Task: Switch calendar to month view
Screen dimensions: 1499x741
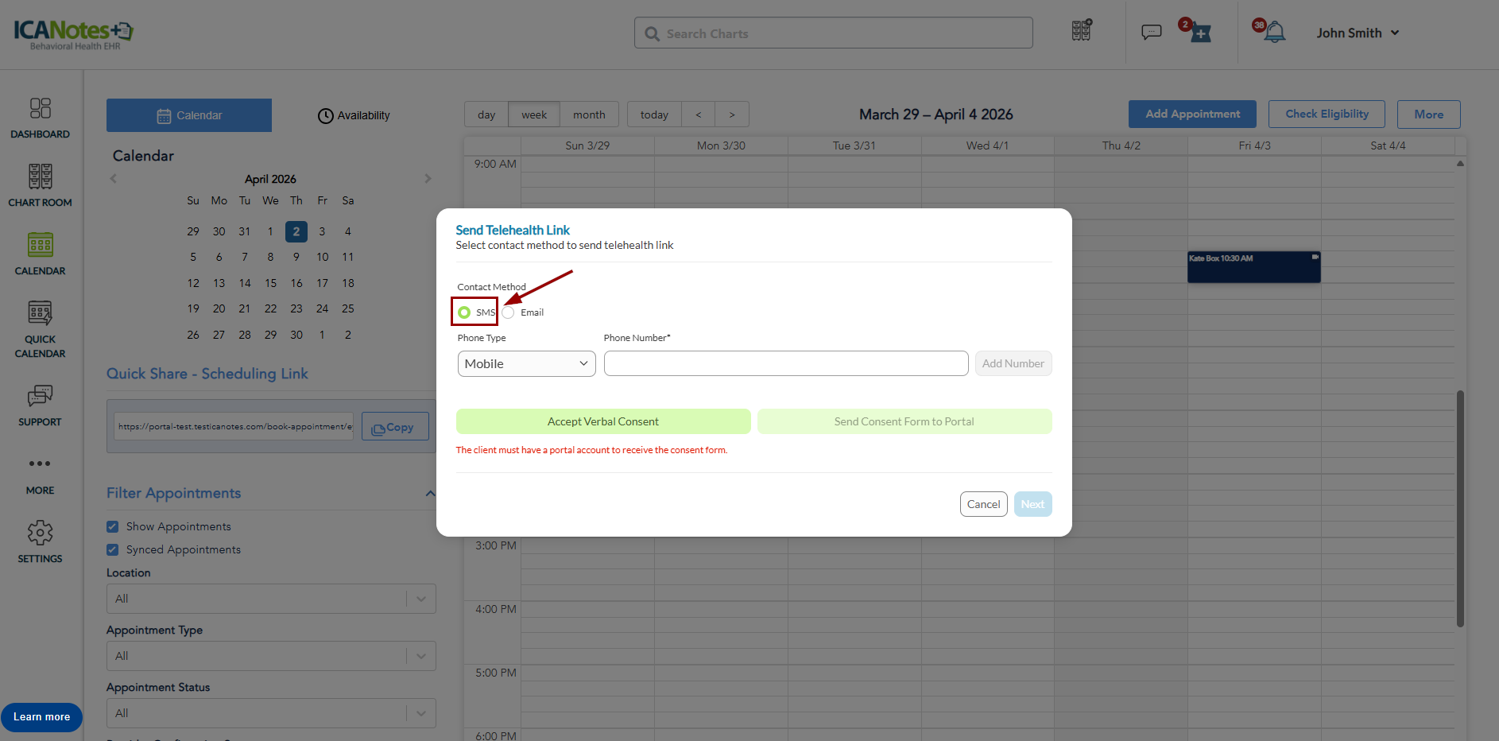Action: pos(589,114)
